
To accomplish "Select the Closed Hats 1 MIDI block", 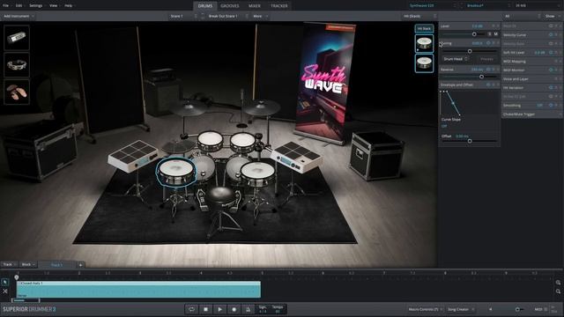I will point(138,290).
